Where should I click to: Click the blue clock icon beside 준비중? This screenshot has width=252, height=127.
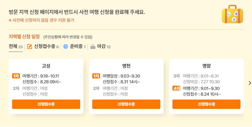66,46
